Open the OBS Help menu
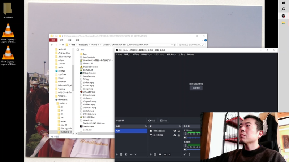This screenshot has height=162, width=289. [190, 55]
